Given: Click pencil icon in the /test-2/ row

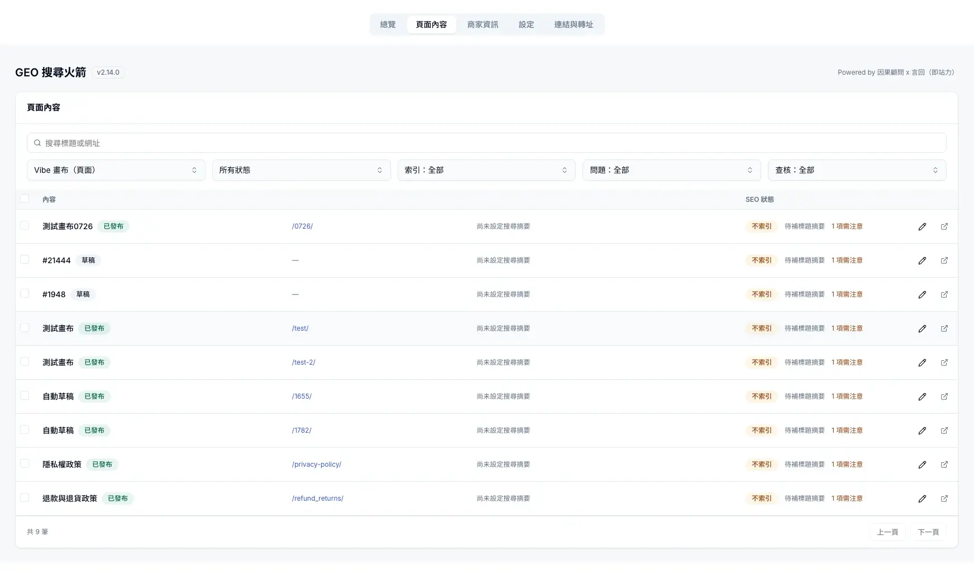Looking at the screenshot, I should click(922, 362).
